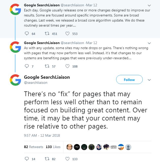Retweet the second tweet with 57 retweets

[47, 67]
